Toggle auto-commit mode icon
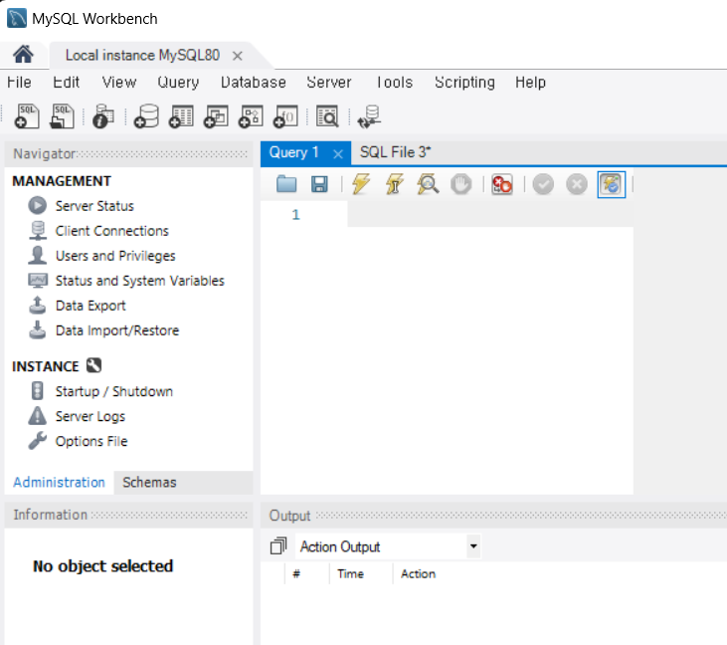This screenshot has width=727, height=645. (611, 184)
